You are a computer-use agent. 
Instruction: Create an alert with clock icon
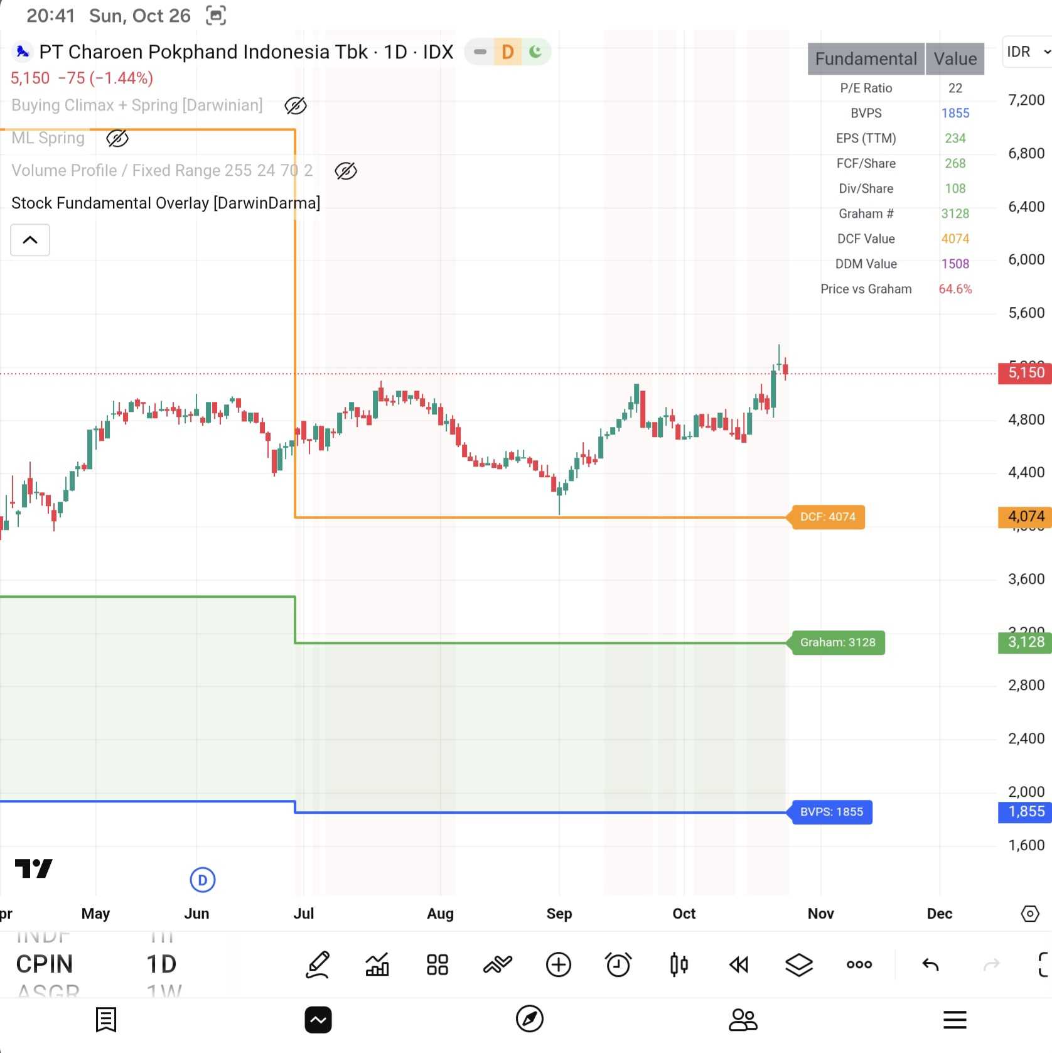[618, 964]
